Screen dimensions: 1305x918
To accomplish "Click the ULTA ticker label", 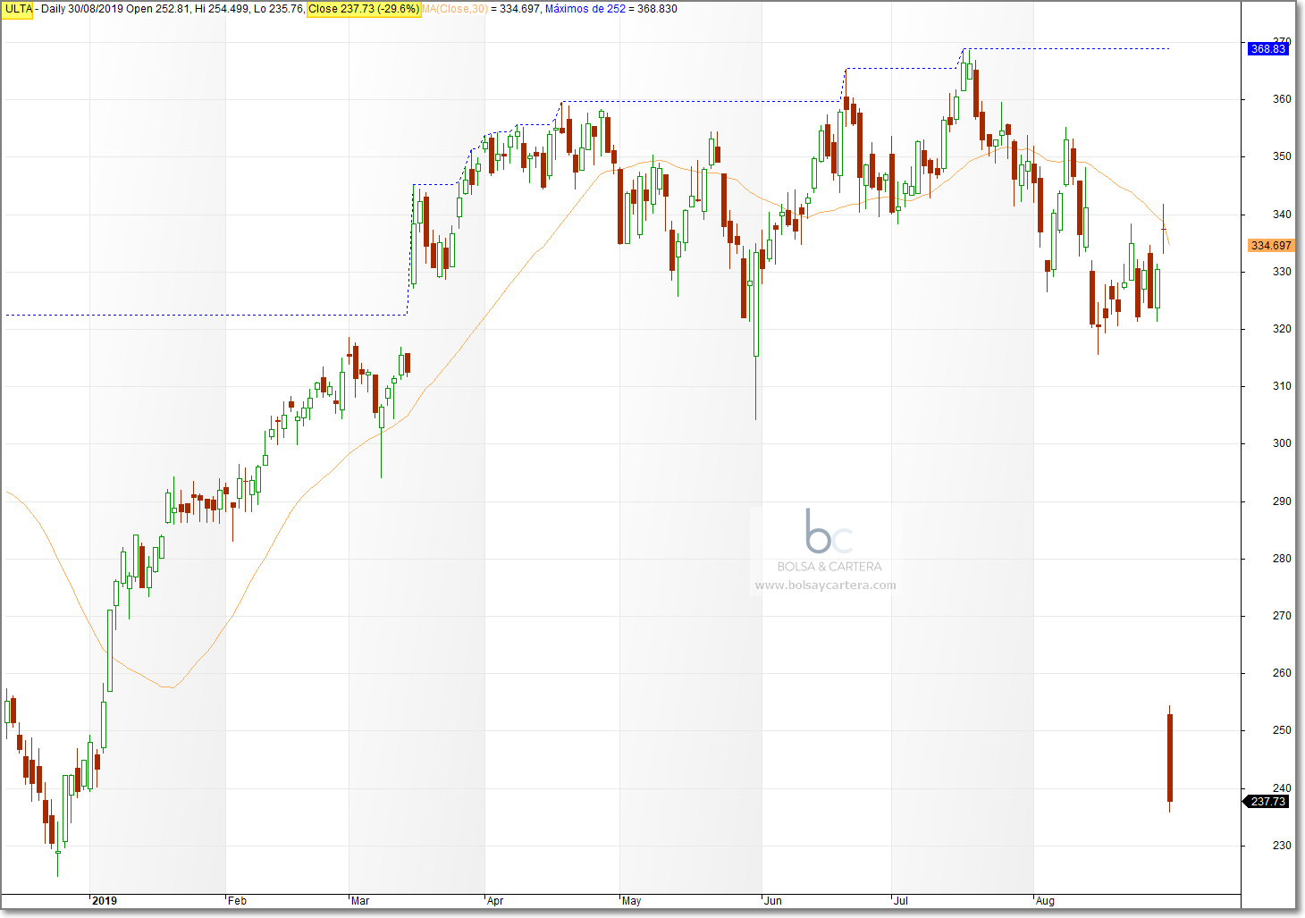I will pyautogui.click(x=19, y=9).
